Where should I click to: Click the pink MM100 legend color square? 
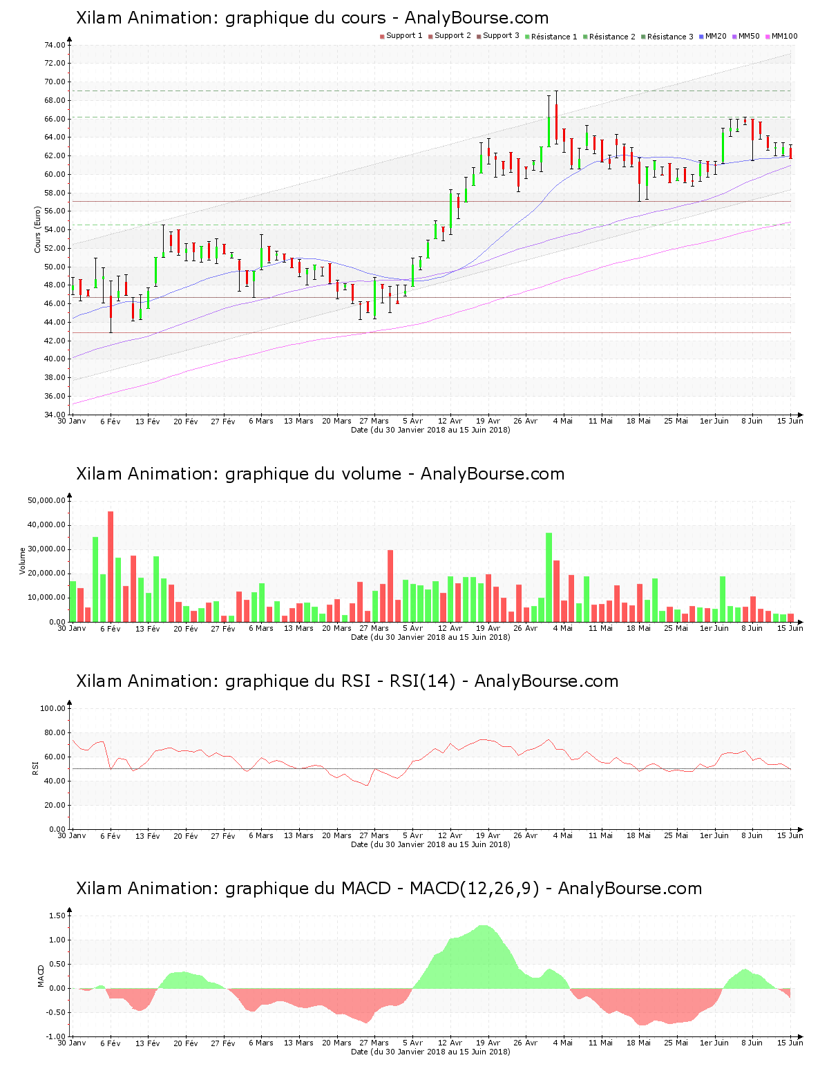pyautogui.click(x=768, y=37)
